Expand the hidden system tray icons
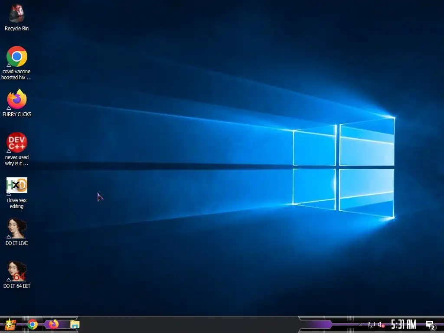The width and height of the screenshot is (444, 333). tap(360, 324)
